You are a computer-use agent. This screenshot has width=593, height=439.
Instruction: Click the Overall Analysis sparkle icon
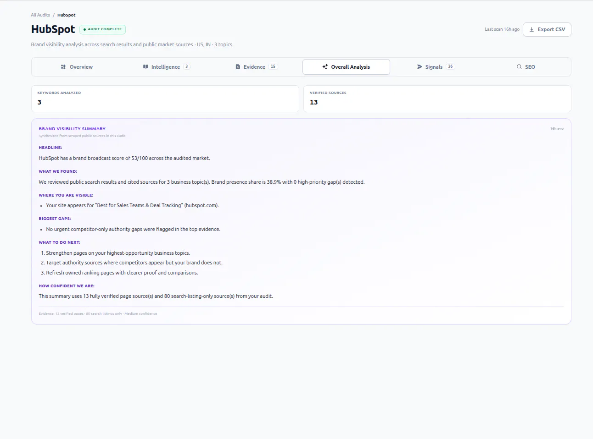[325, 67]
